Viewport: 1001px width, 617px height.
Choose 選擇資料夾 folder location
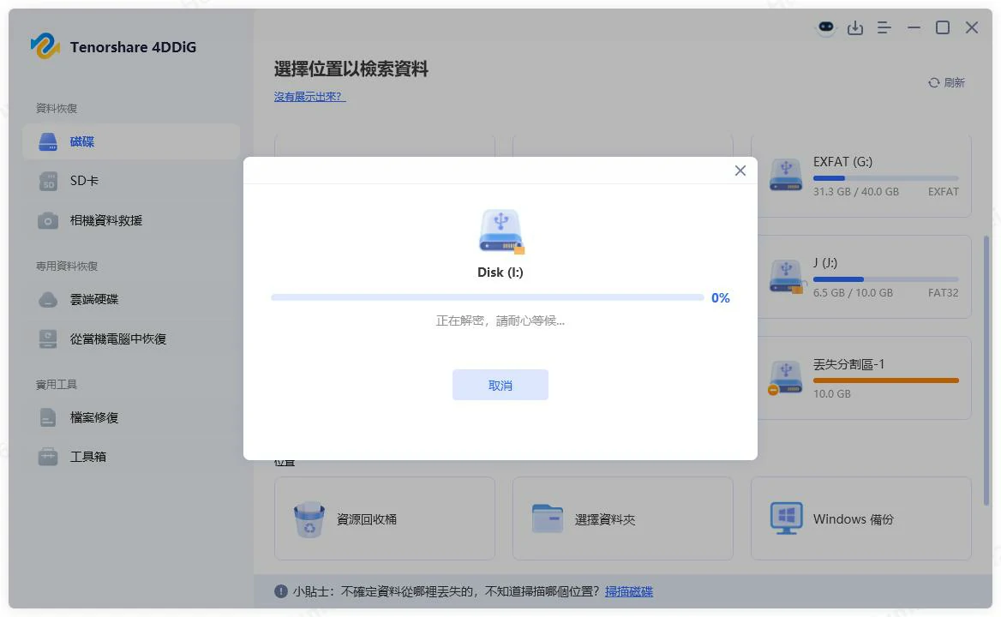pos(622,518)
